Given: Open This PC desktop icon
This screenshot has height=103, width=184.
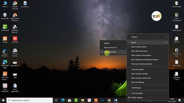Looking at the screenshot, I should click(x=5, y=5).
